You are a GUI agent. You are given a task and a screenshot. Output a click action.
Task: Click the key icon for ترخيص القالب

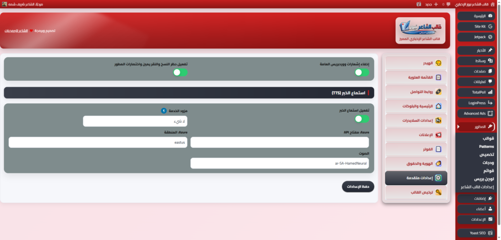click(x=438, y=192)
